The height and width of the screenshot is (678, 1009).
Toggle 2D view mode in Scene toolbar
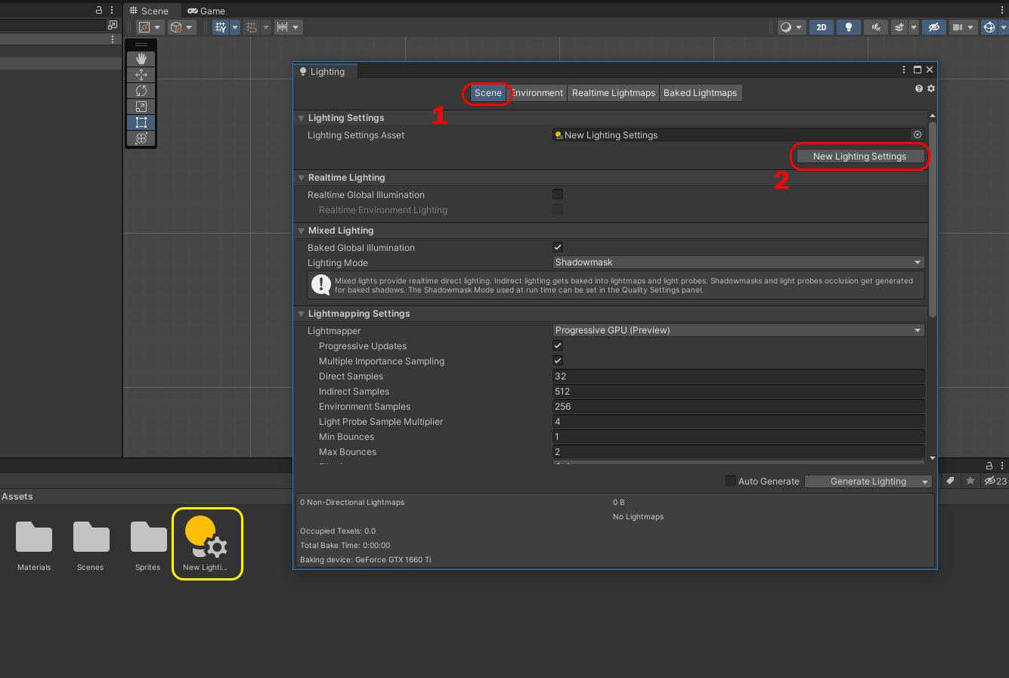pyautogui.click(x=821, y=26)
